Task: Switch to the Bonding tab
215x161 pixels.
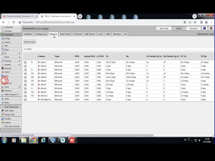Action: click(x=117, y=34)
